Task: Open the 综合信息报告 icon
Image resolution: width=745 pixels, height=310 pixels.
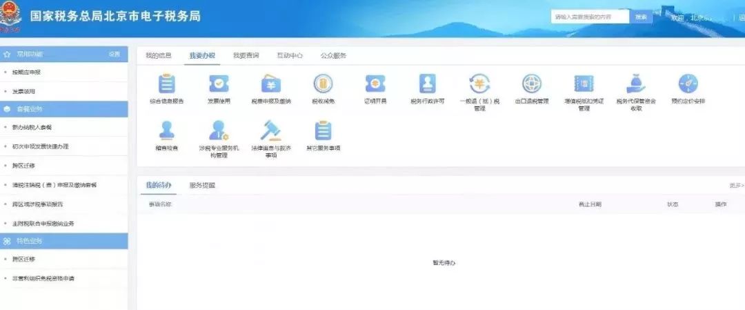Action: pyautogui.click(x=166, y=84)
